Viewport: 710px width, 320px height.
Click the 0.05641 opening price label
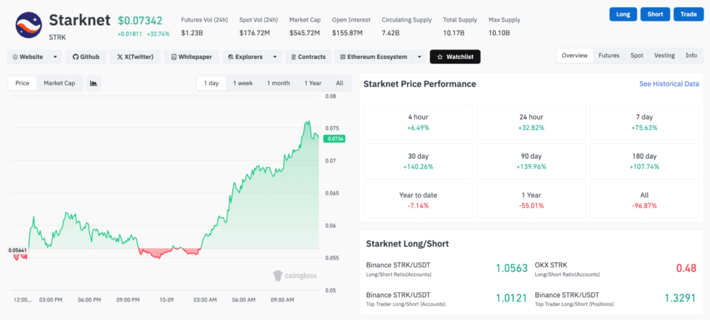(x=19, y=250)
